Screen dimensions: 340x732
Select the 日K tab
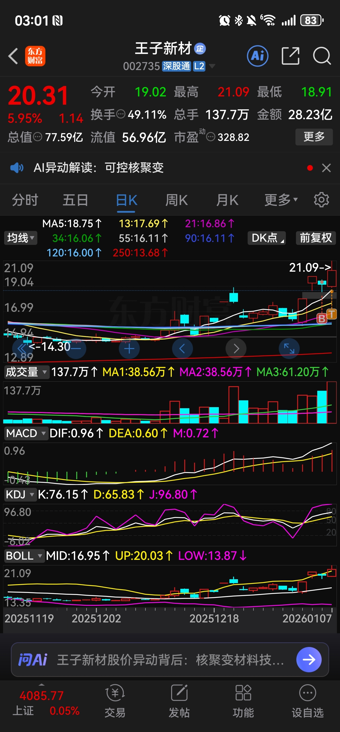(126, 200)
